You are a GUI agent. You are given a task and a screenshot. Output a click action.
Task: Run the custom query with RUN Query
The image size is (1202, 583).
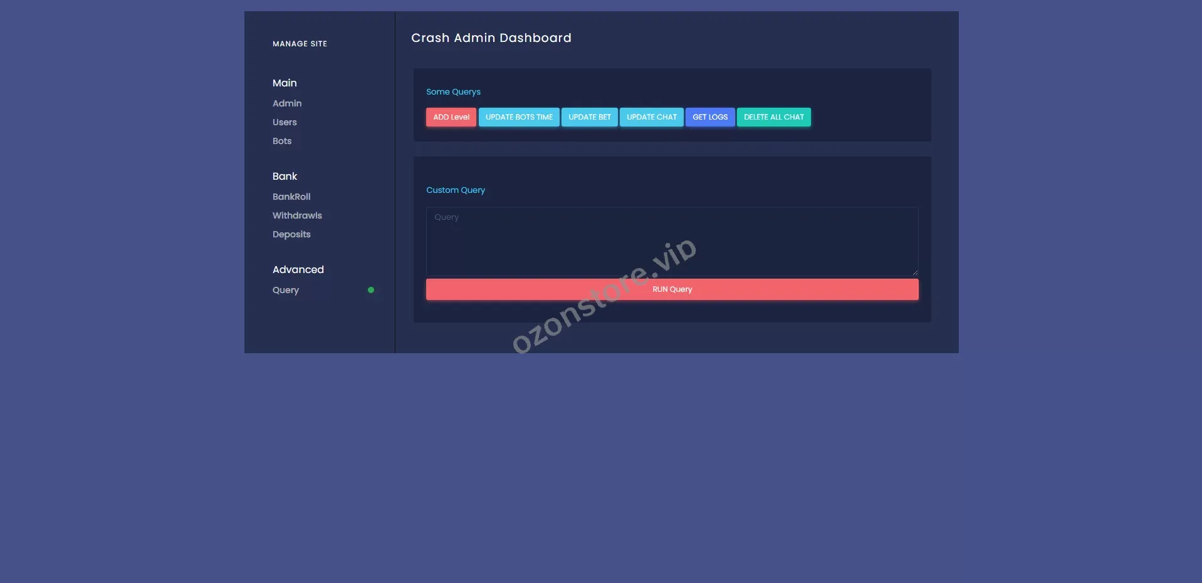672,289
